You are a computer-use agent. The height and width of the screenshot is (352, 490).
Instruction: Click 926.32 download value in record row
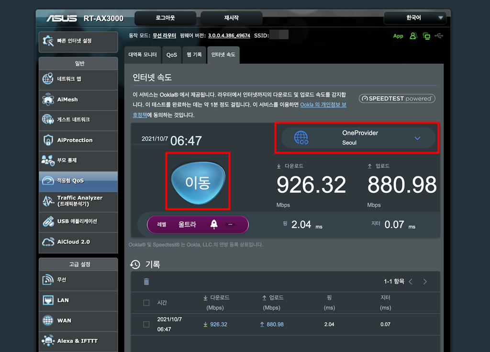pyautogui.click(x=218, y=325)
